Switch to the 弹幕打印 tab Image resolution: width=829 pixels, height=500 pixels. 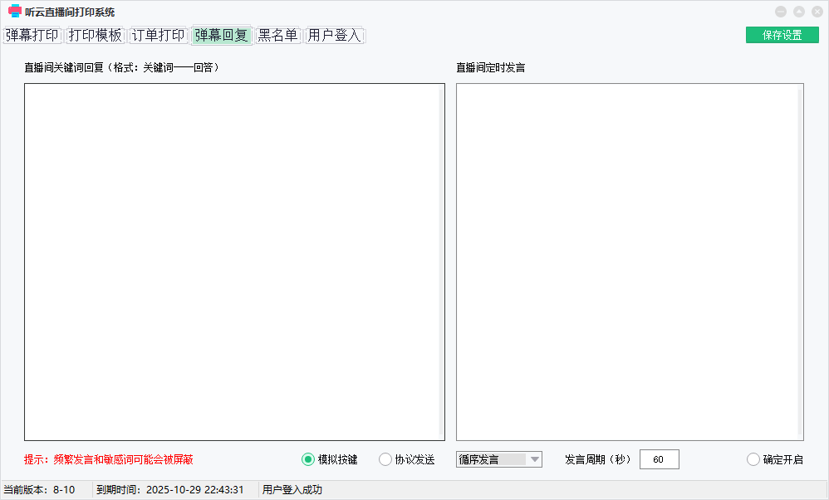point(32,36)
